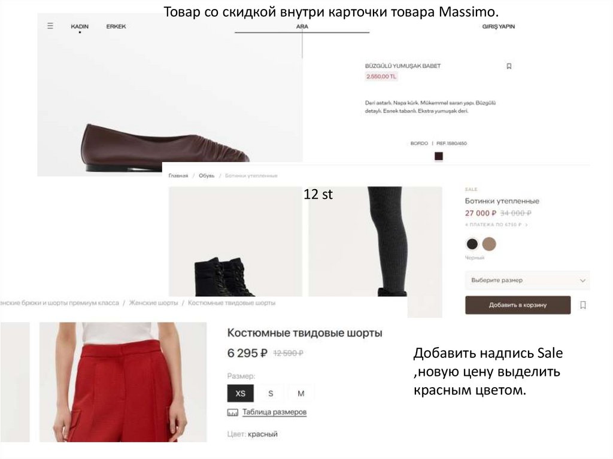Choose the beige boot color swatch
This screenshot has height=459, width=613.
point(489,244)
